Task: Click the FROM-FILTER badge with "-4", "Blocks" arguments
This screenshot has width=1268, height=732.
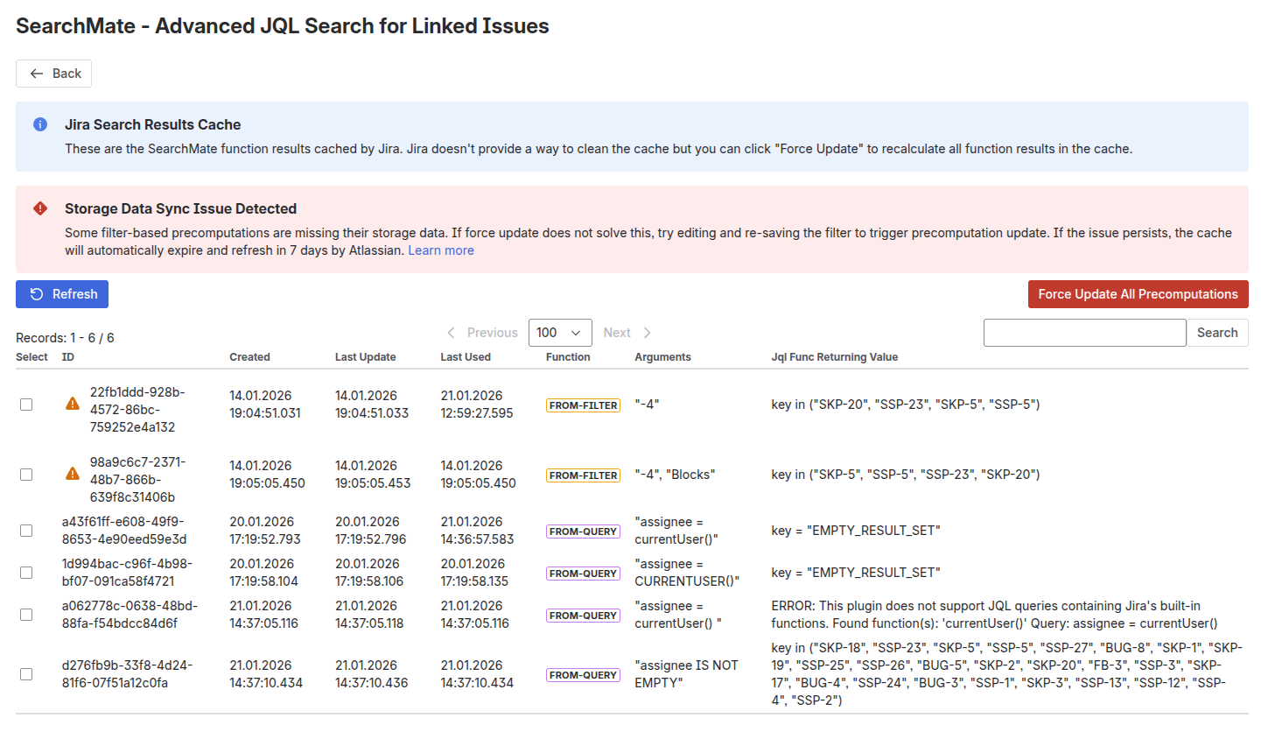Action: 583,475
